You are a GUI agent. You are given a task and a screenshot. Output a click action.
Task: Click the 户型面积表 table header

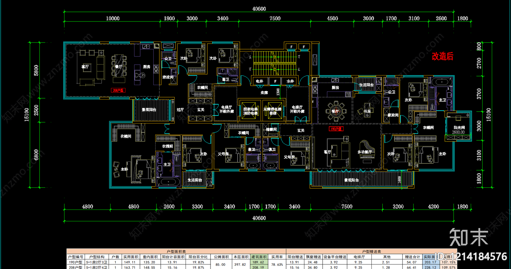click(x=176, y=252)
